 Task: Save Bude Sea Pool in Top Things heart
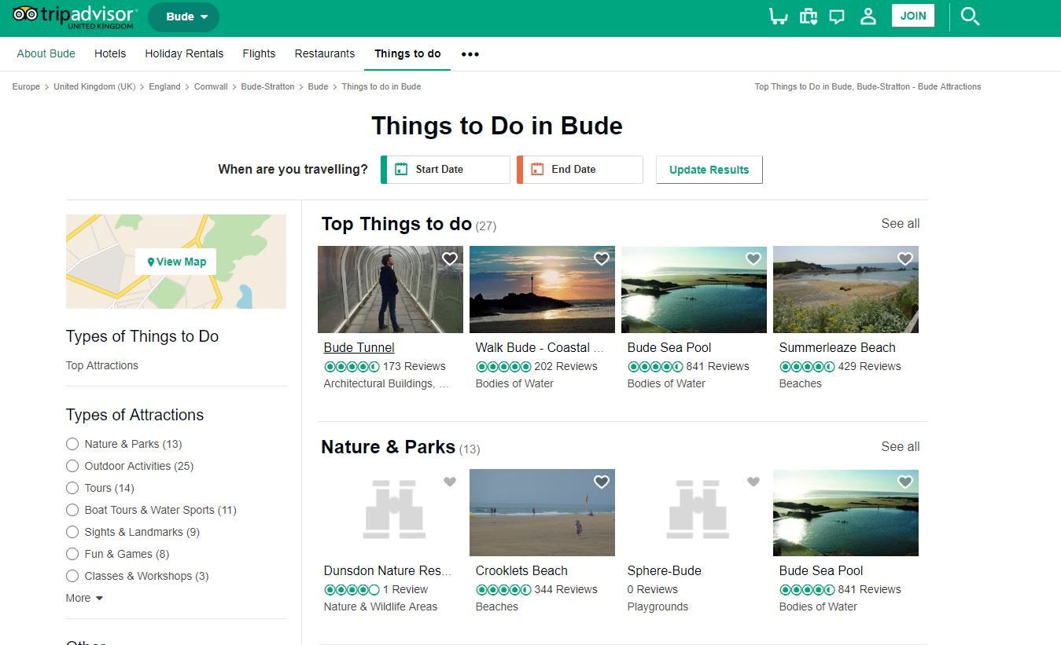pos(753,258)
